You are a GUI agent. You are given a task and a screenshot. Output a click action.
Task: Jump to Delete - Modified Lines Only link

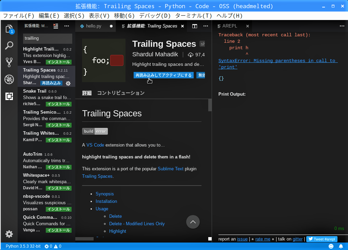coord(137,224)
